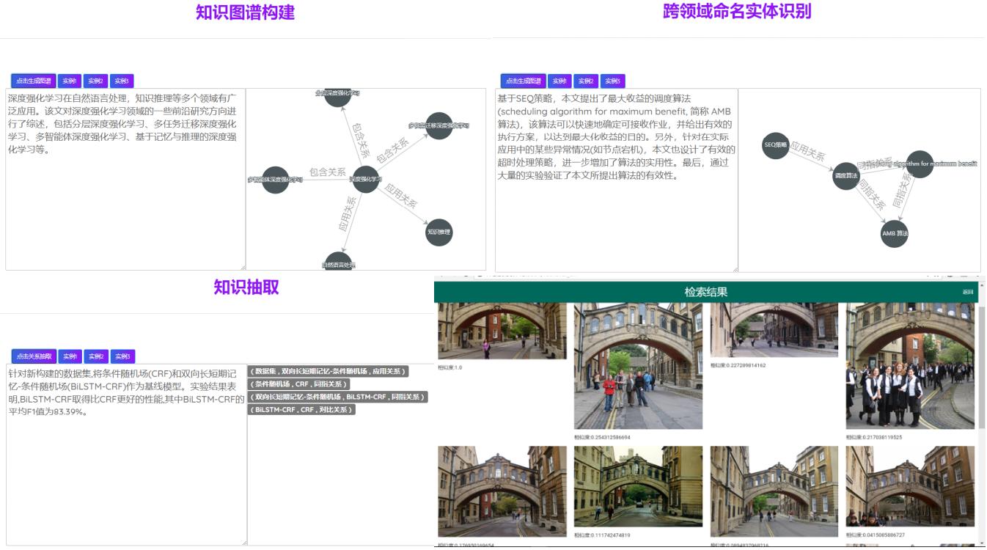This screenshot has width=987, height=550.
Task: Open the bottom-row third bridge result image
Action: 774,492
